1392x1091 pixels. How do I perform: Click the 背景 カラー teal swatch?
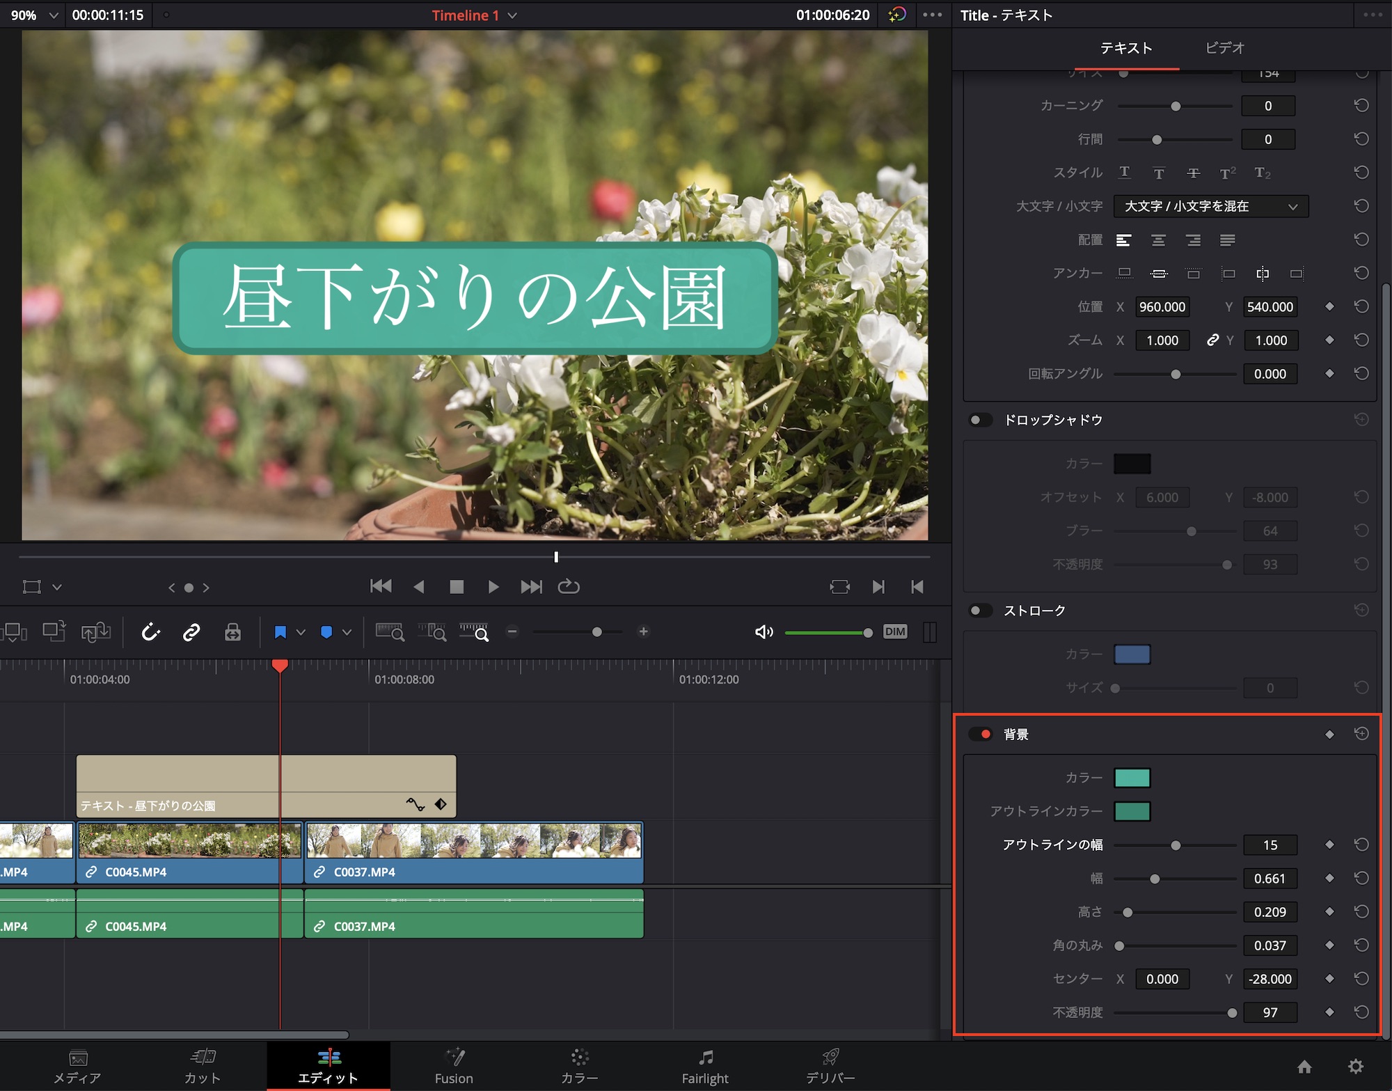click(1132, 778)
